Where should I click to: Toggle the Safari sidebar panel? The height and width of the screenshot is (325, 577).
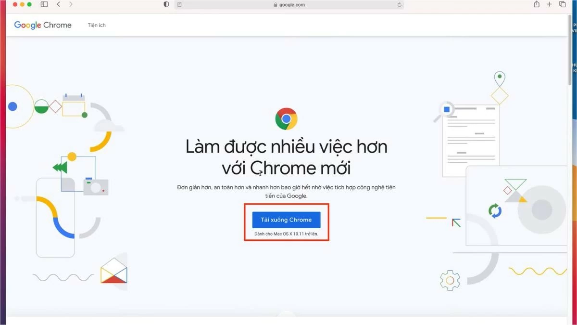pyautogui.click(x=44, y=4)
